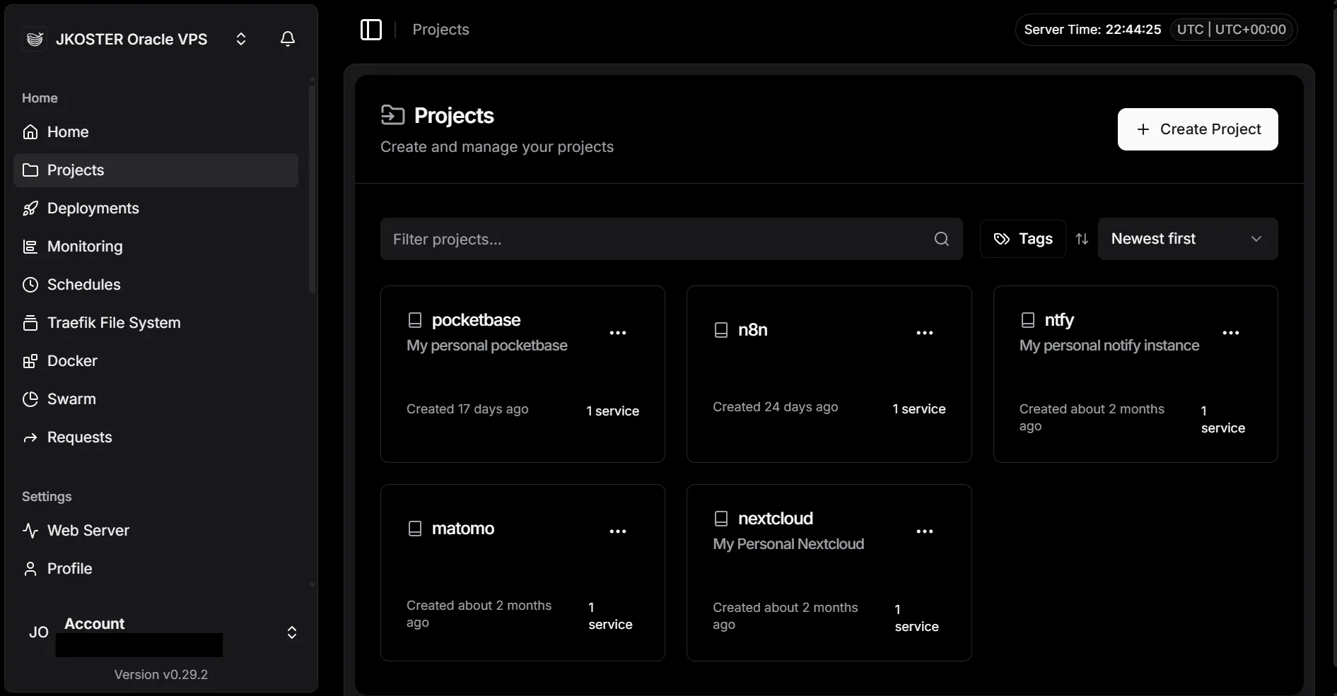Click the tag icon inside Tags button

(x=1002, y=239)
